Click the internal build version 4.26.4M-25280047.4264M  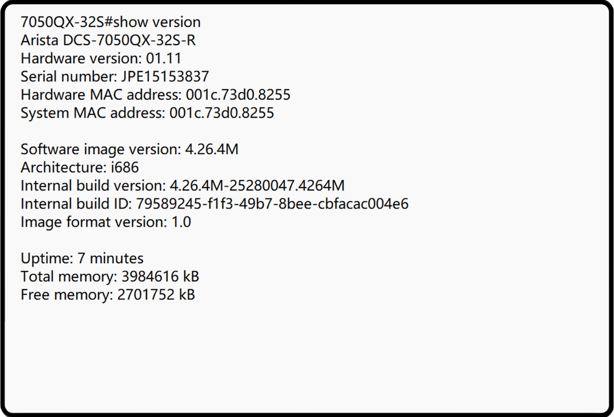click(257, 186)
